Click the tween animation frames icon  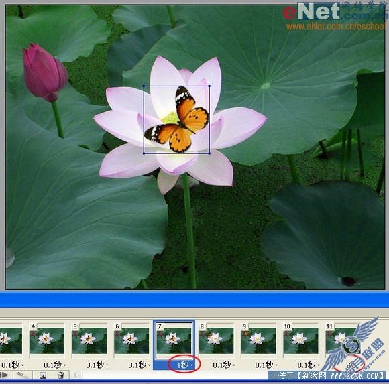(x=23, y=375)
